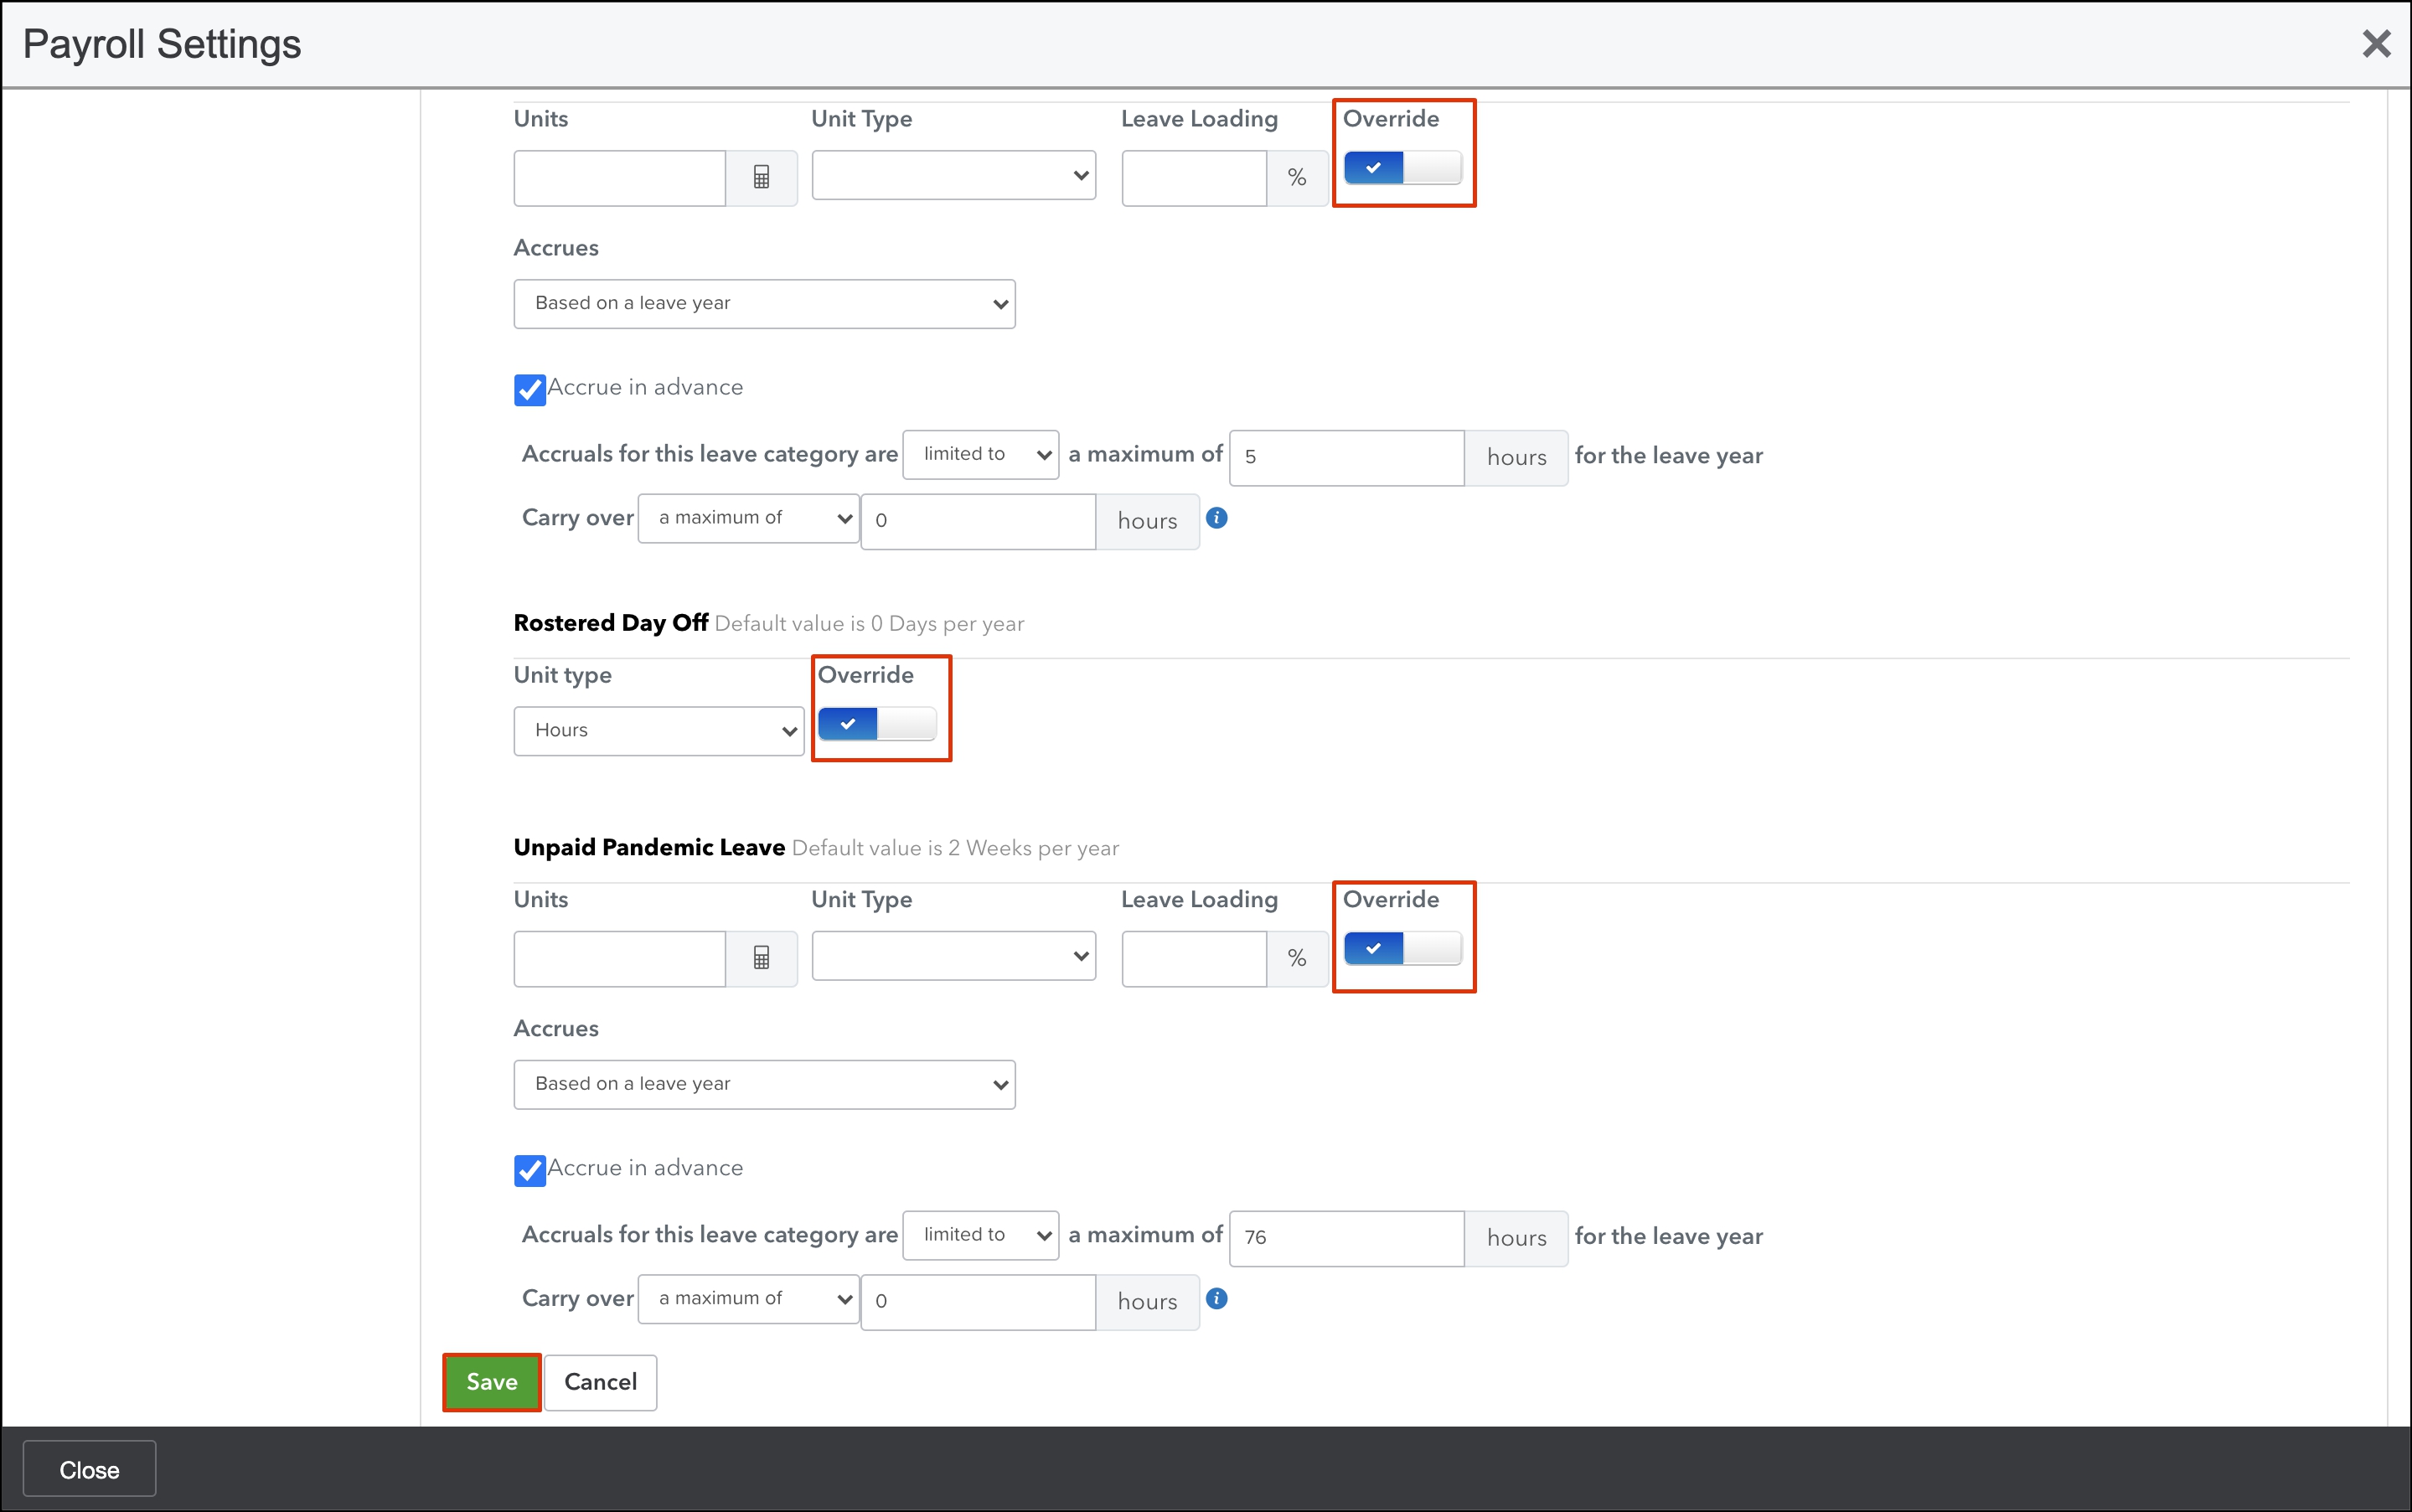Click calculator icon in Unpaid Pandemic Leave units
Viewport: 2412px width, 1512px height.
click(x=761, y=958)
